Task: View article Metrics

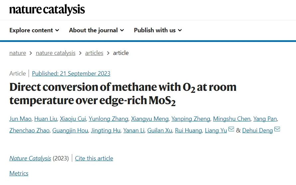Action: pos(19,173)
